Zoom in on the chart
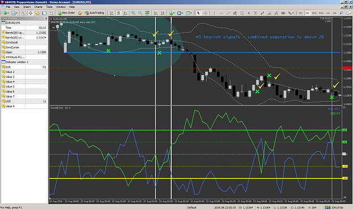This screenshot has width=353, height=210. pos(133,13)
